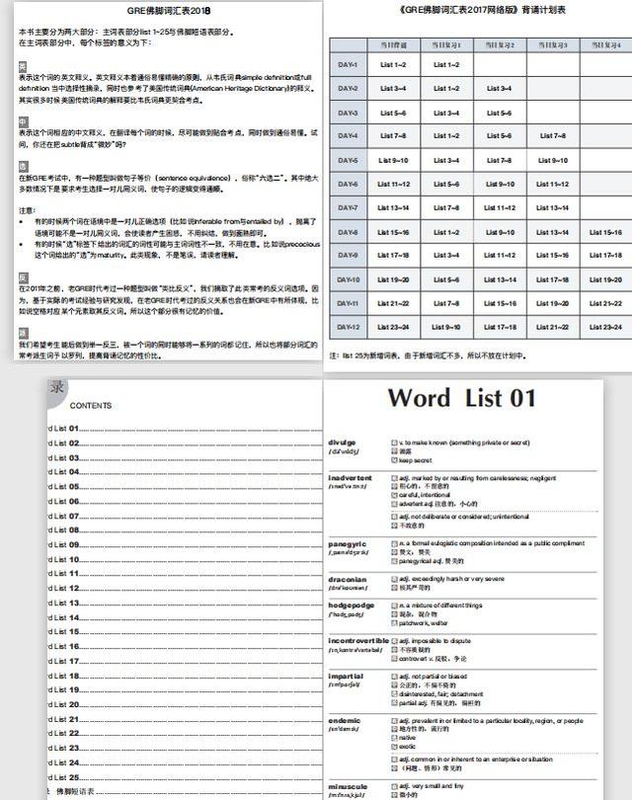
Task: Click the DAY-1 row label
Action: [x=348, y=65]
